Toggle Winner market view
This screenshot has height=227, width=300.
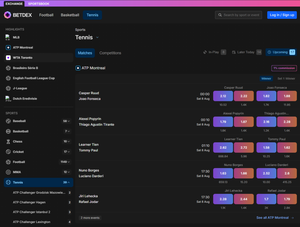266,78
